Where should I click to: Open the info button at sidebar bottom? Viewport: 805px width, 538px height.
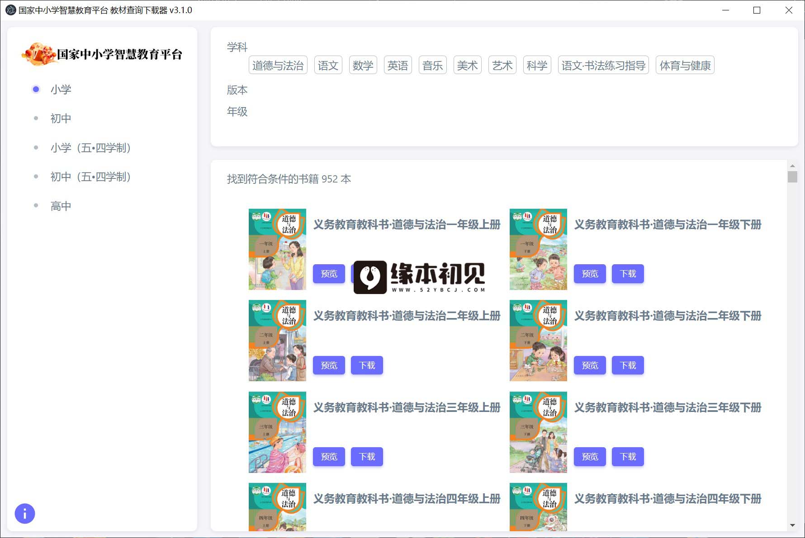tap(25, 514)
